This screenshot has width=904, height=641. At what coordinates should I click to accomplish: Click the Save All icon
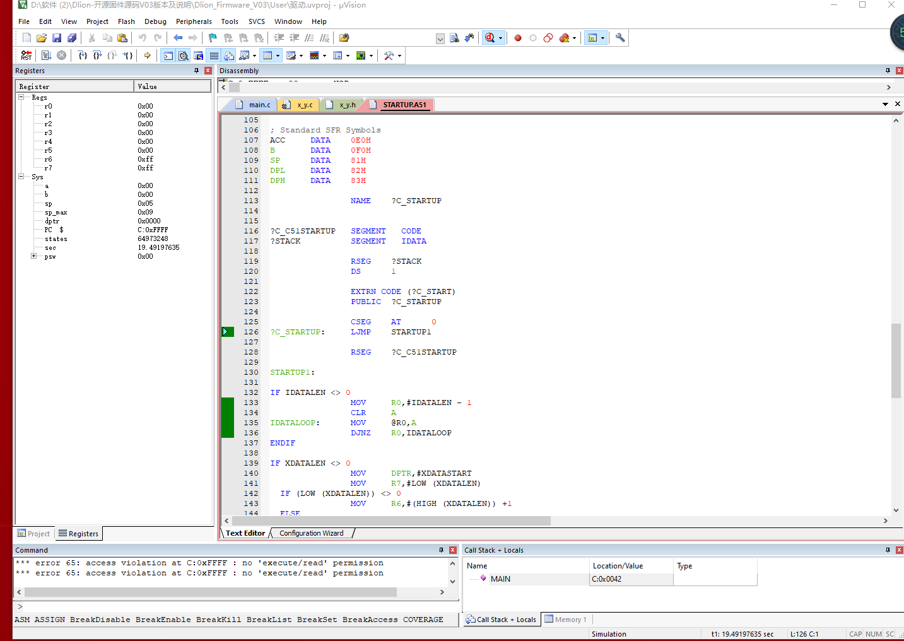[x=72, y=38]
